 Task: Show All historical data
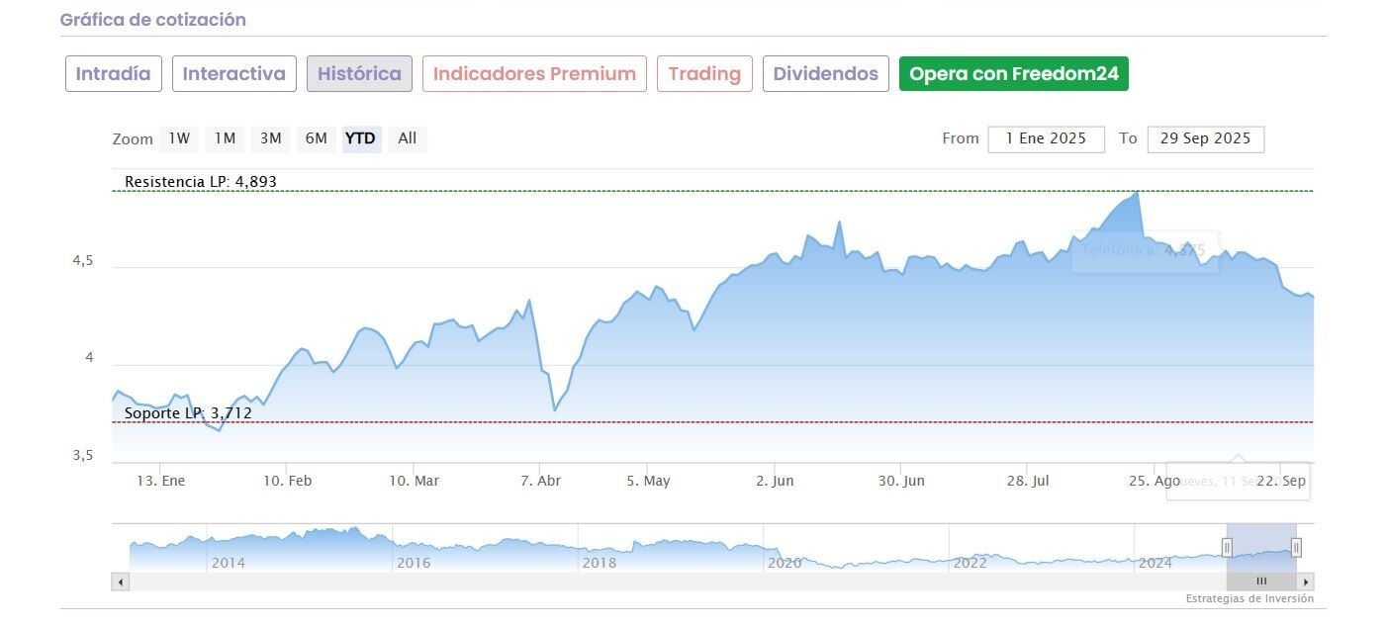(407, 138)
